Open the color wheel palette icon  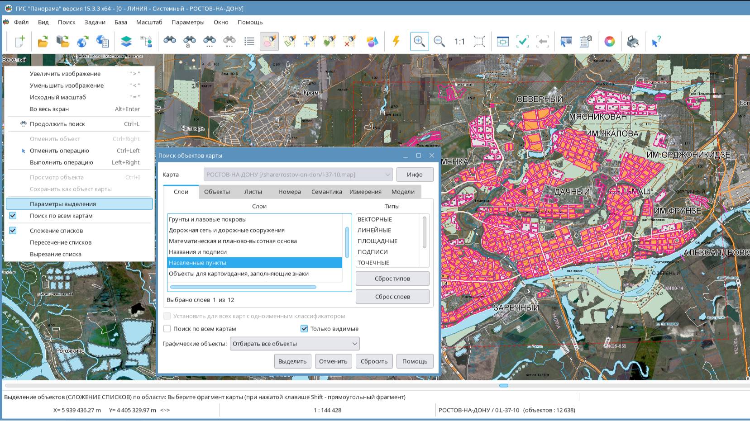(x=610, y=42)
